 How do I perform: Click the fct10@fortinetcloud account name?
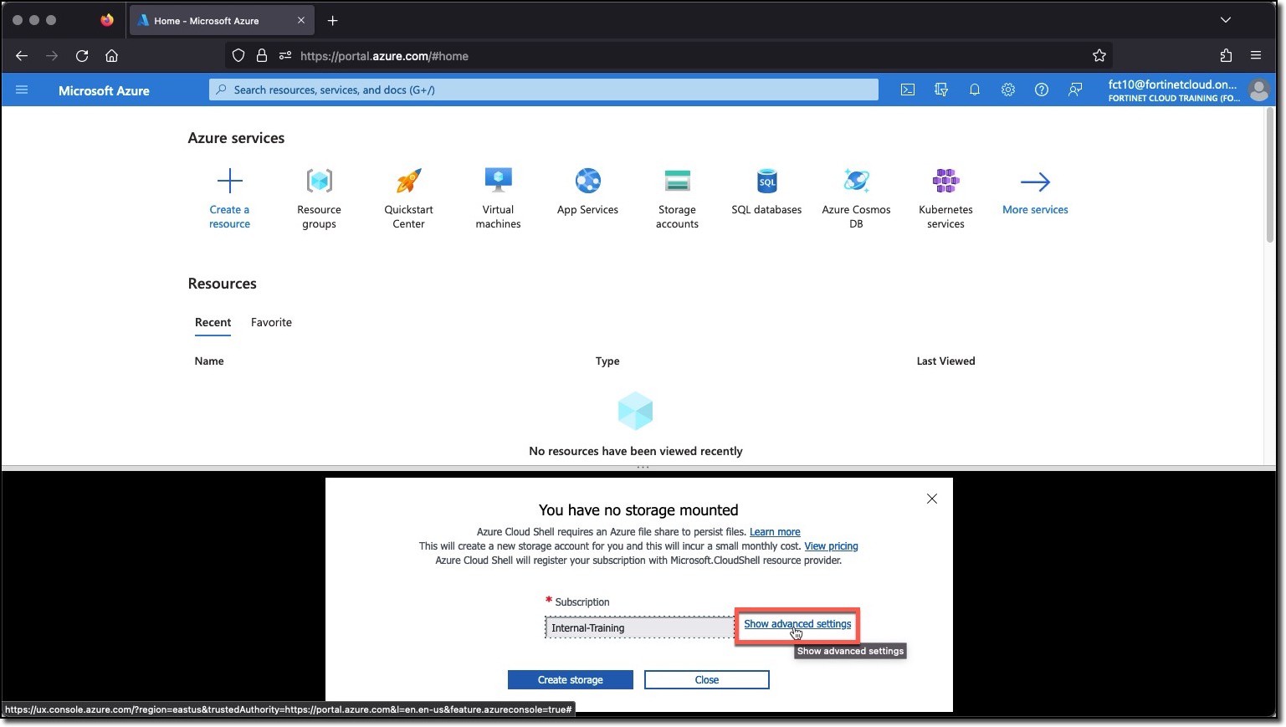(x=1172, y=84)
